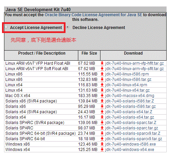Open the jdk-7u40-linux-i586.tar.gz link
The image size is (170, 154).
coord(128,80)
